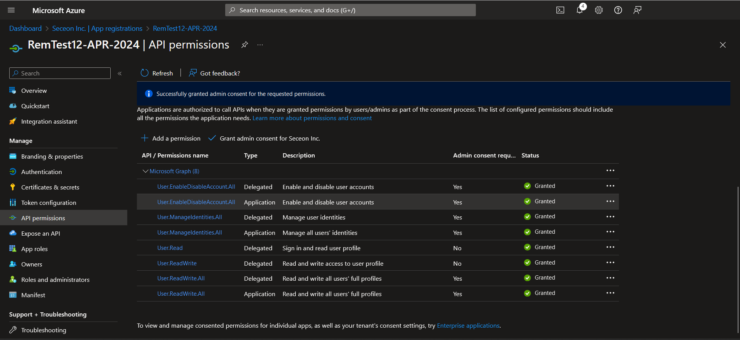Open the User.Read permission link
Screen dimensions: 740x340
click(x=170, y=248)
